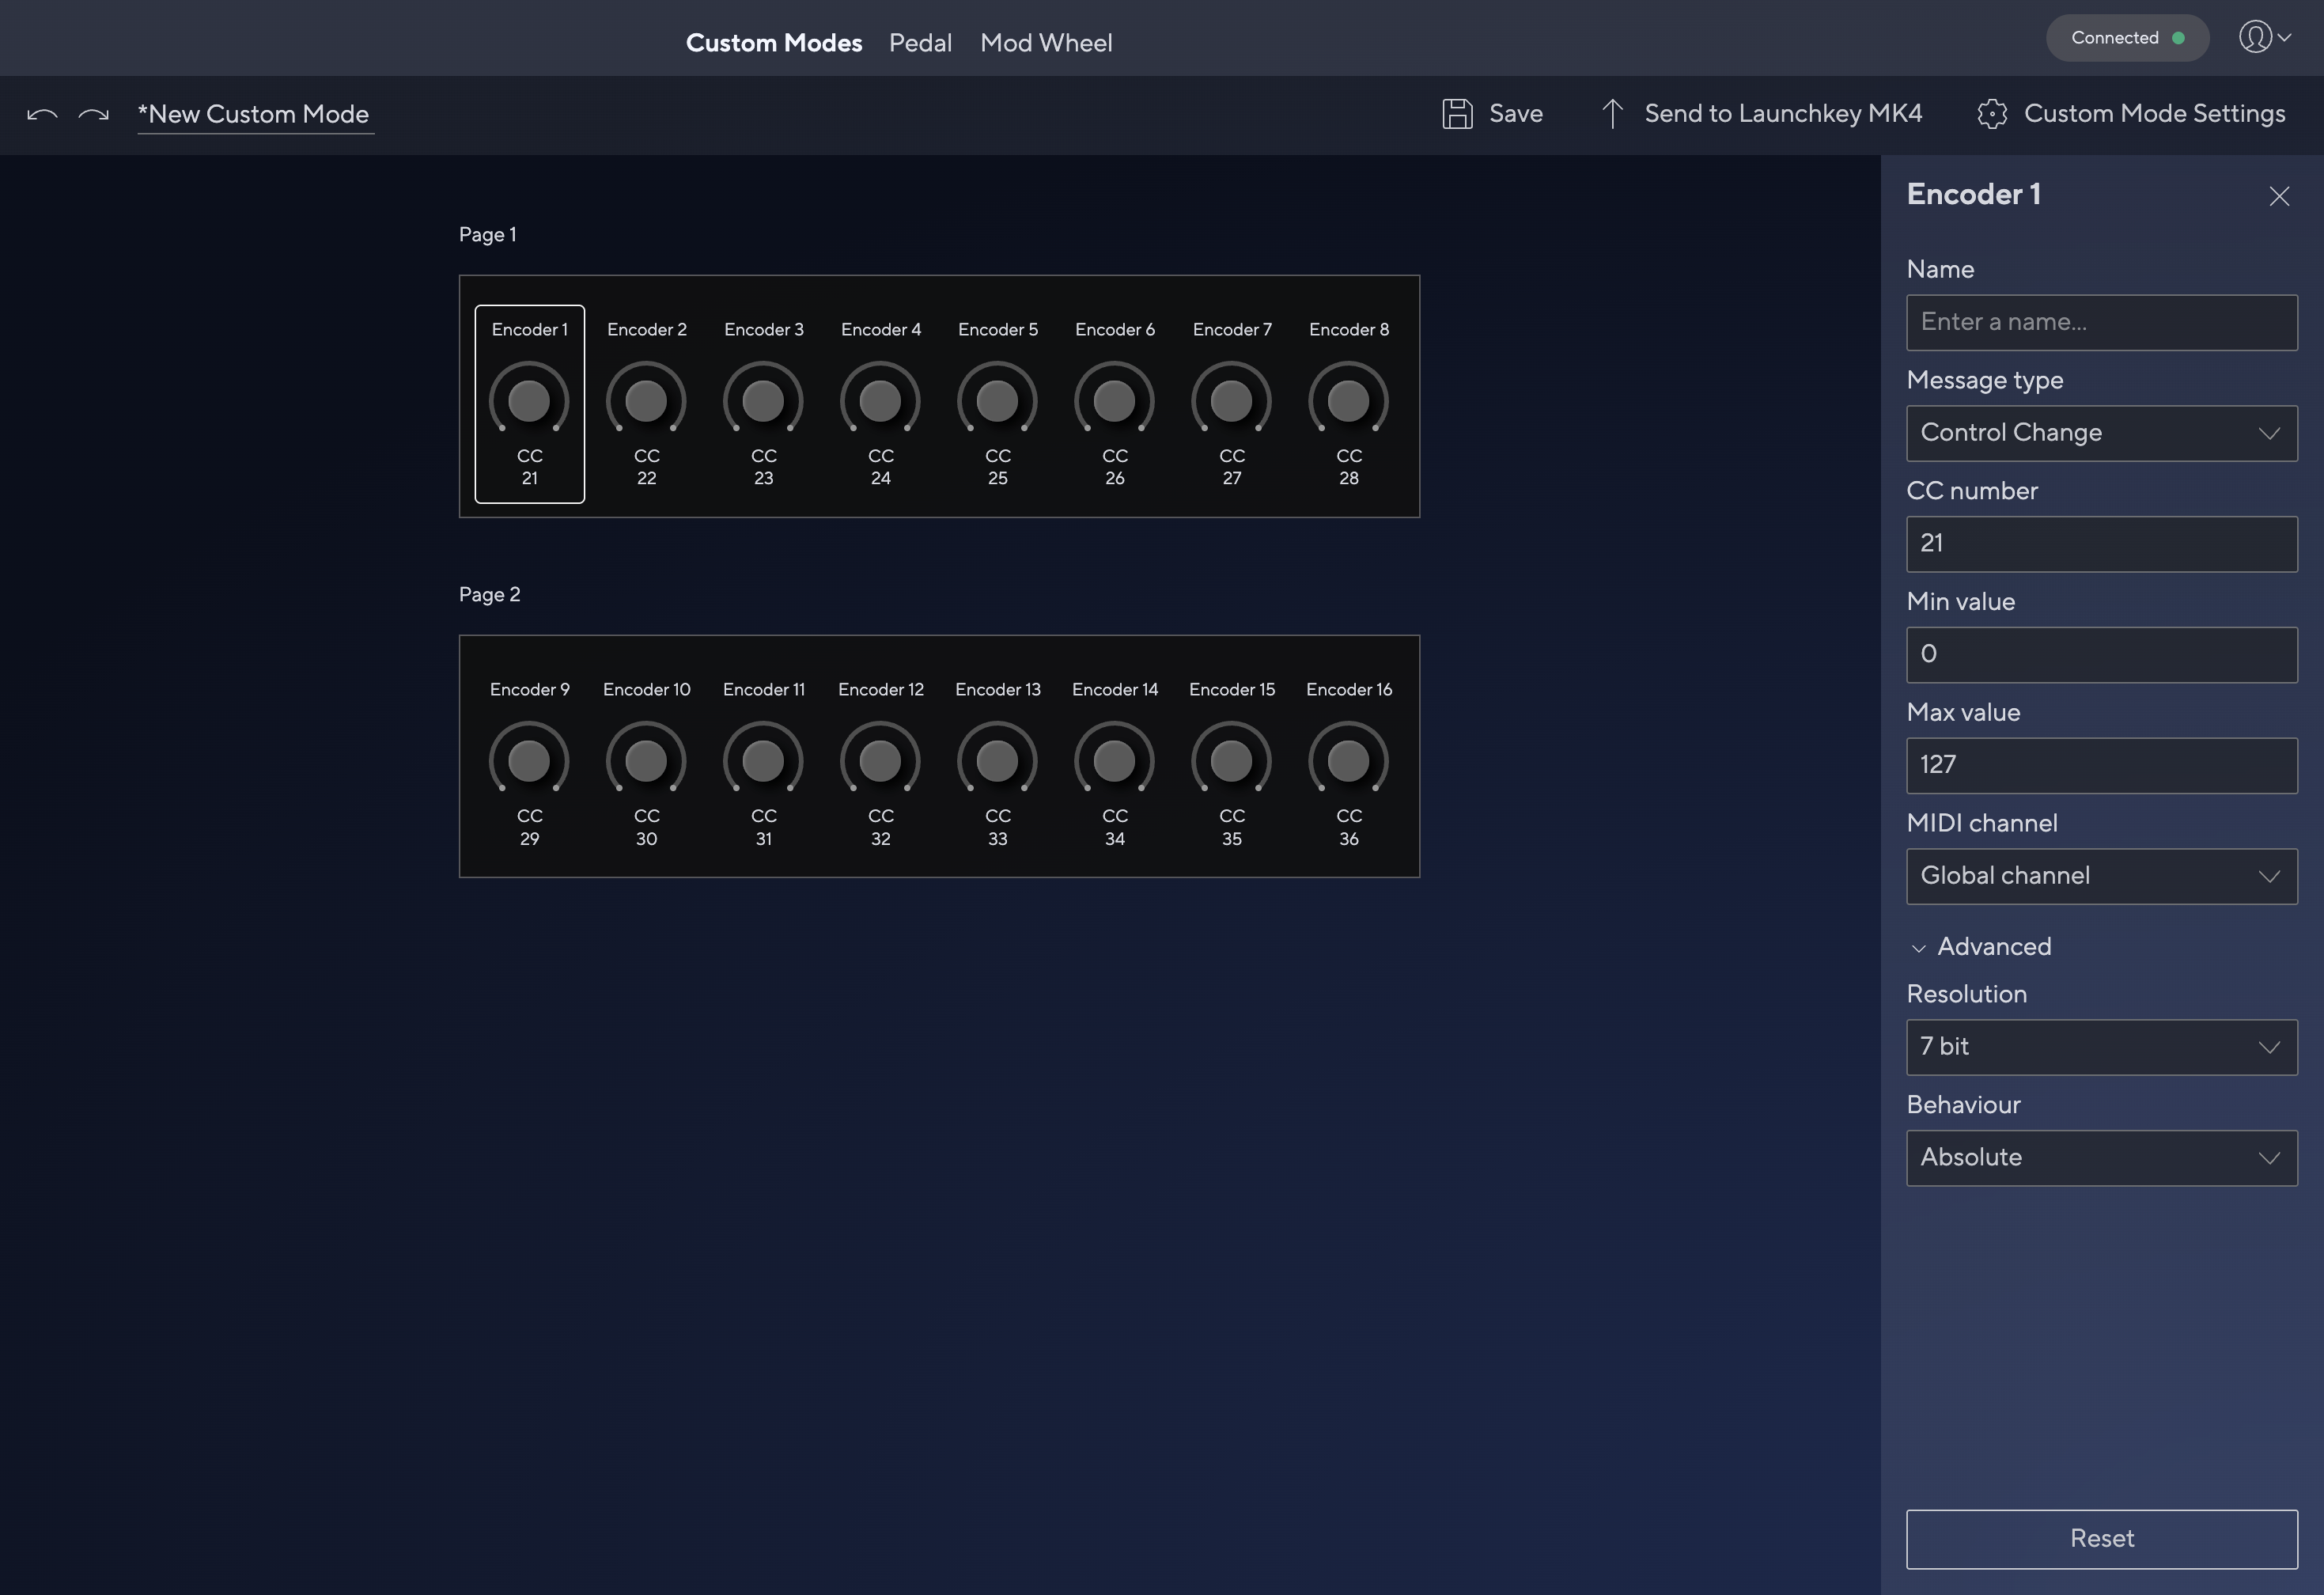2324x1595 pixels.
Task: Open the user account menu icon
Action: [x=2264, y=37]
